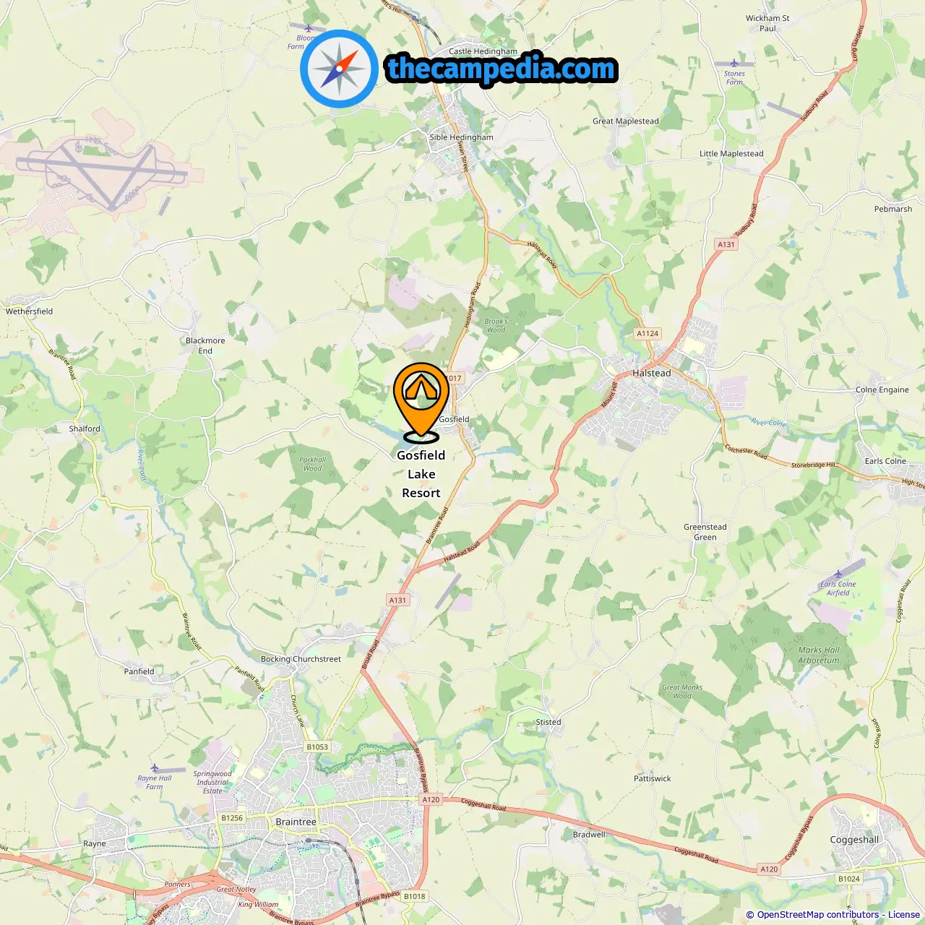The width and height of the screenshot is (925, 925).
Task: Open the OpenStreetMap contributors link
Action: click(x=812, y=915)
